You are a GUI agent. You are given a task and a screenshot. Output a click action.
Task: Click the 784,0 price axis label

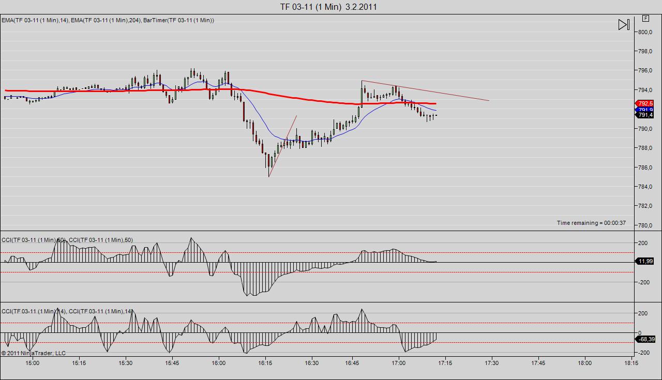point(645,187)
